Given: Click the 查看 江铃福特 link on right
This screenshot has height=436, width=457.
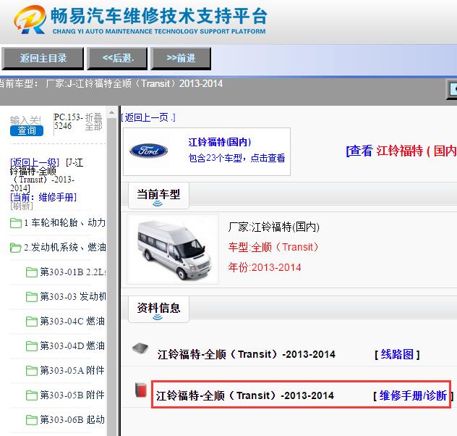Looking at the screenshot, I should 401,151.
